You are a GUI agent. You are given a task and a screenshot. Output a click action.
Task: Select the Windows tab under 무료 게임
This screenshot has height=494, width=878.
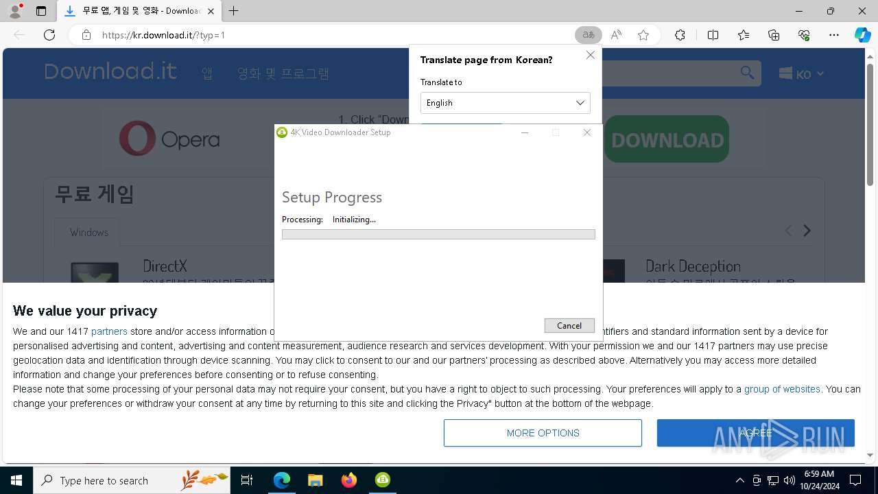click(x=89, y=233)
